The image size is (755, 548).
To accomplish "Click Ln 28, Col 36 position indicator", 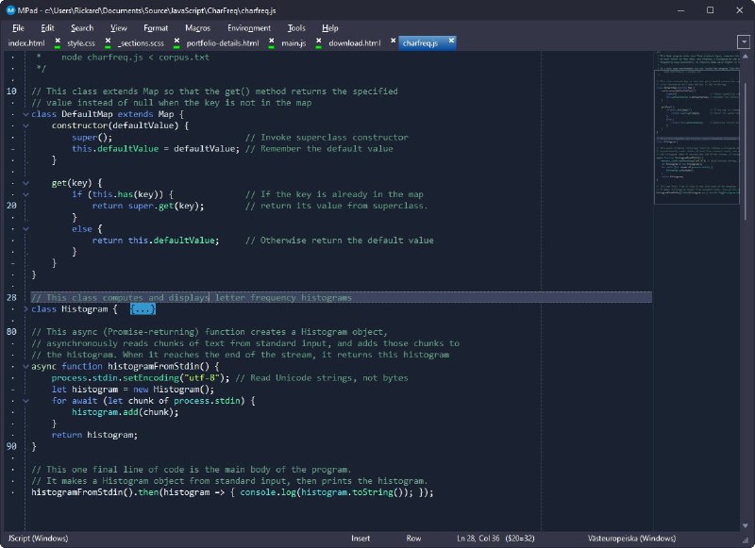I will (x=478, y=539).
